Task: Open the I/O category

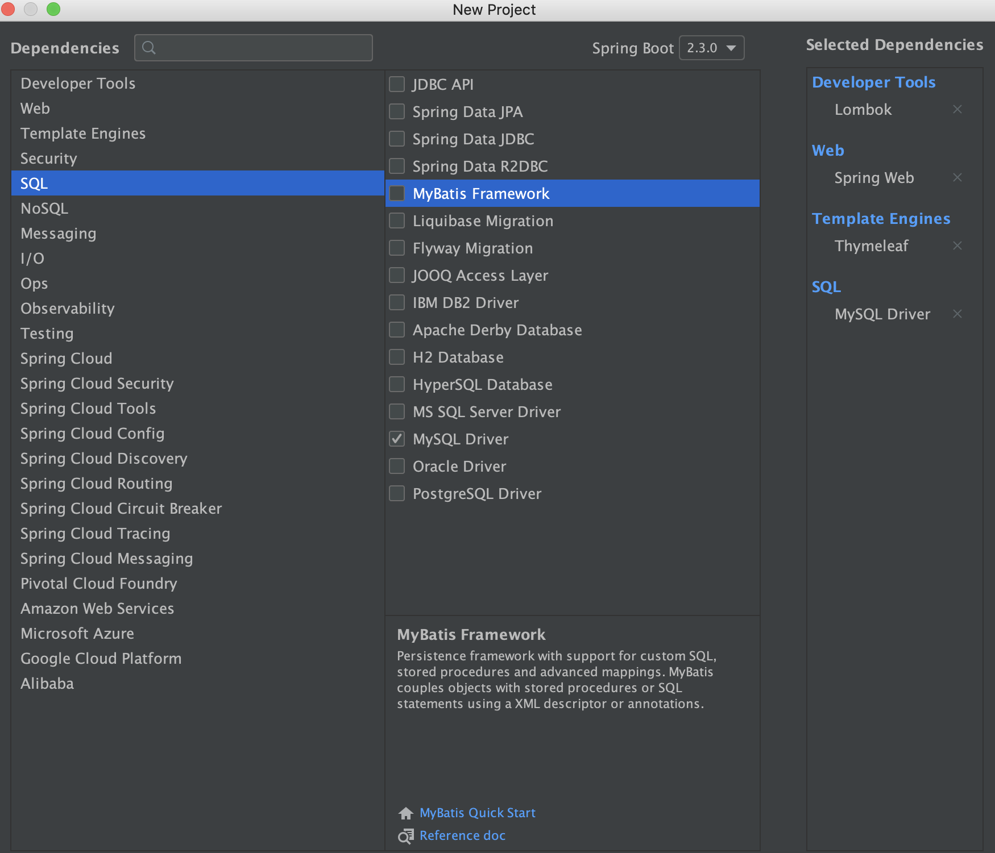Action: (197, 258)
